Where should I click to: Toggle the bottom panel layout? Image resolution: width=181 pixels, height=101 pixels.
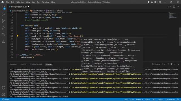click(x=152, y=2)
